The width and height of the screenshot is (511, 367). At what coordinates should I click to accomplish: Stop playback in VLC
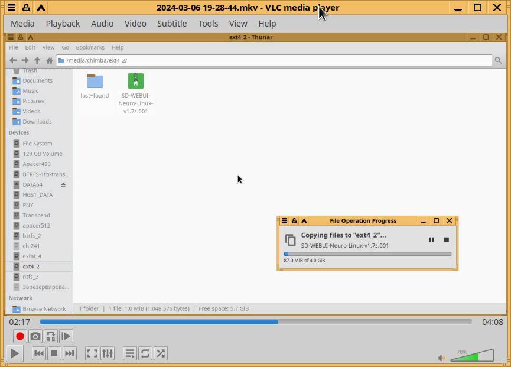[54, 353]
